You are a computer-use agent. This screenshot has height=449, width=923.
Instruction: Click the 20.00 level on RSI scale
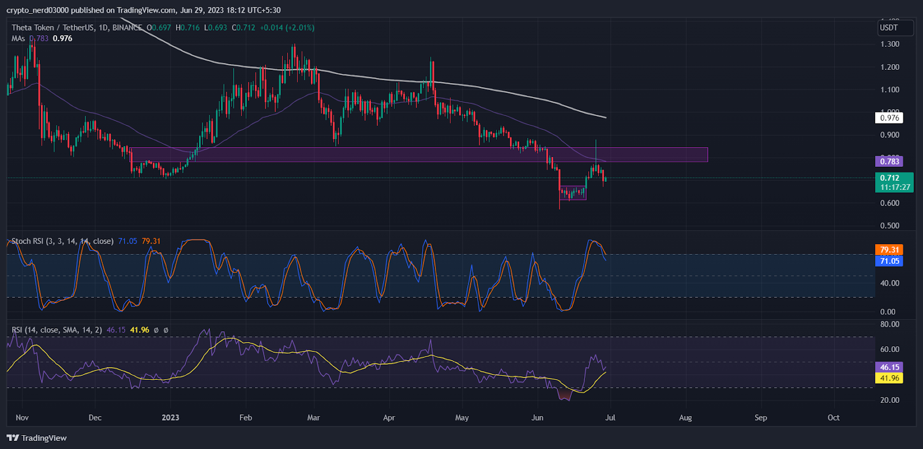890,400
